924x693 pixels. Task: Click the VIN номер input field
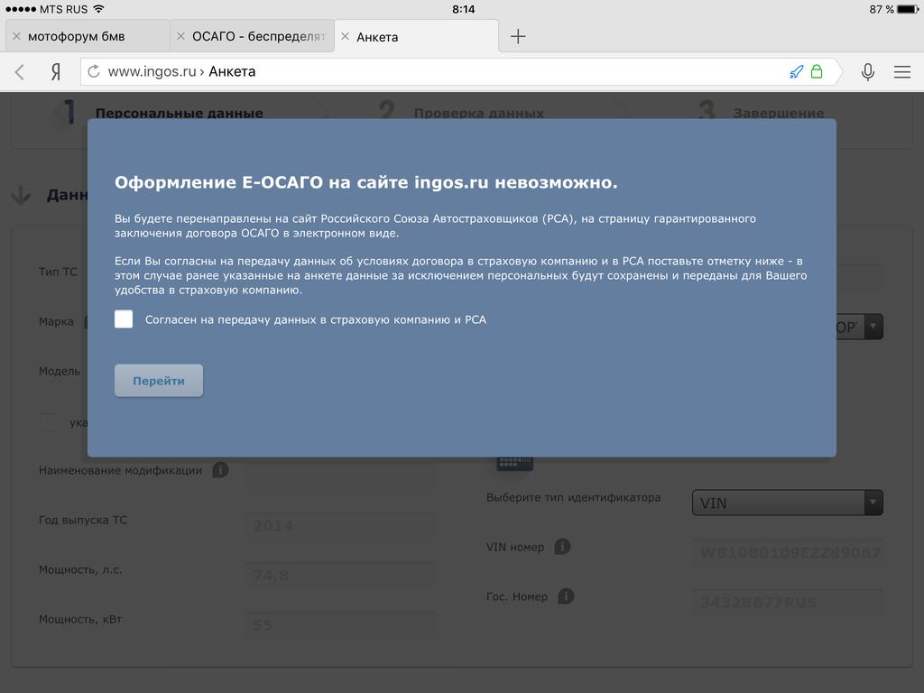click(x=788, y=552)
